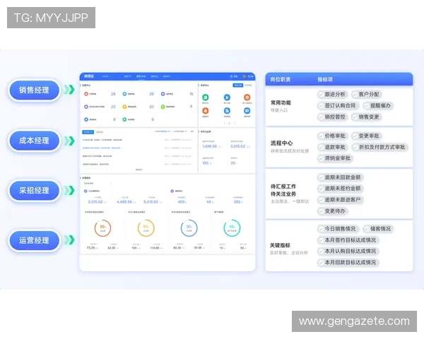Go to page 2 of the function shortcuts
Image resolution: width=424 pixels, height=339 pixels.
229,124
